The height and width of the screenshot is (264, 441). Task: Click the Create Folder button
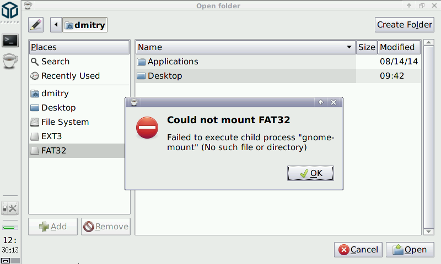tap(405, 25)
